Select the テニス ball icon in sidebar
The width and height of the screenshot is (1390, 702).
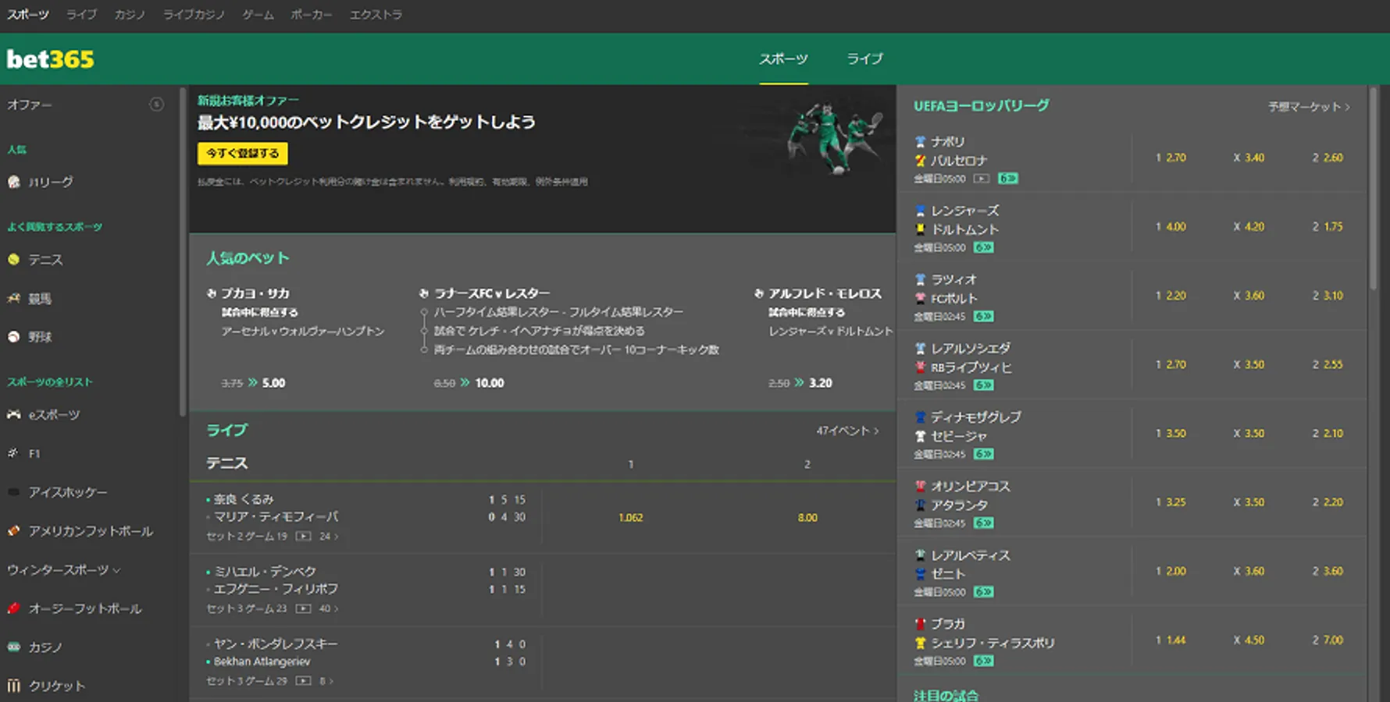(13, 260)
